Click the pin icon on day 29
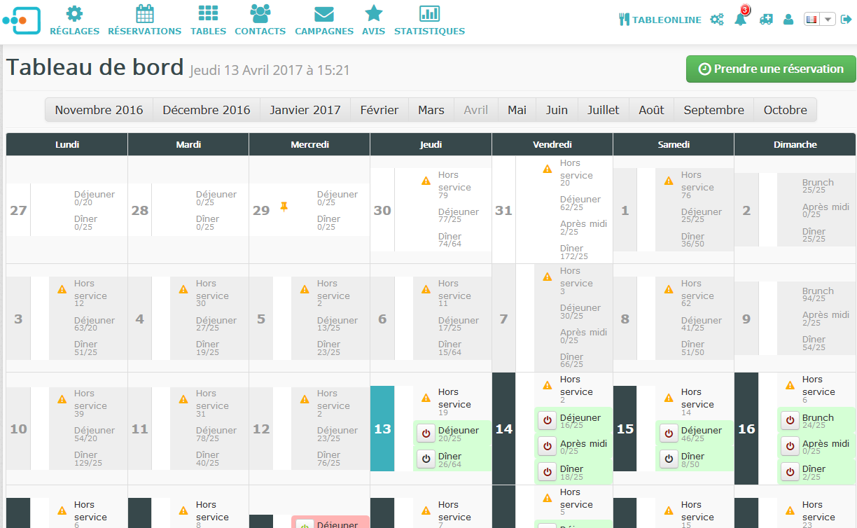 click(284, 207)
